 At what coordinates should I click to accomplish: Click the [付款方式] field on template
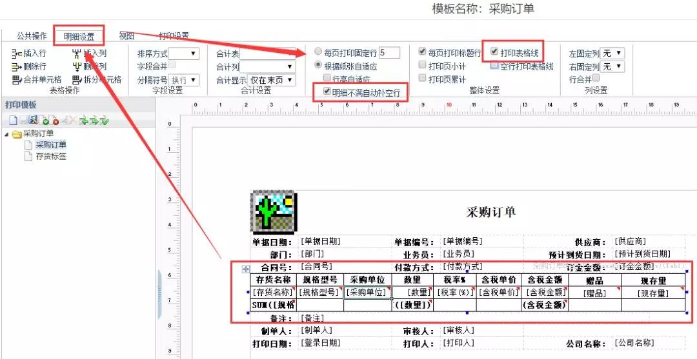point(462,267)
